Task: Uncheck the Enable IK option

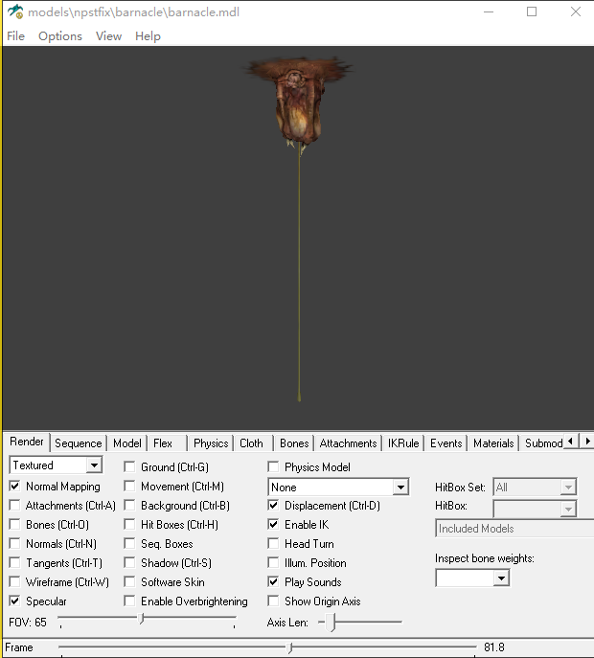Action: [273, 524]
